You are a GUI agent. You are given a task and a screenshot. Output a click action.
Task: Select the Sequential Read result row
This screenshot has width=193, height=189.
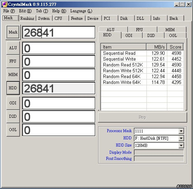(x=142, y=53)
